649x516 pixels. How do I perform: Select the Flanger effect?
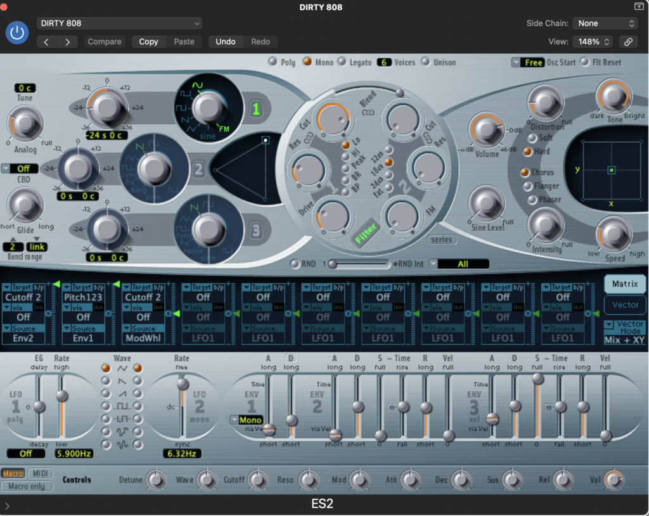coord(527,186)
